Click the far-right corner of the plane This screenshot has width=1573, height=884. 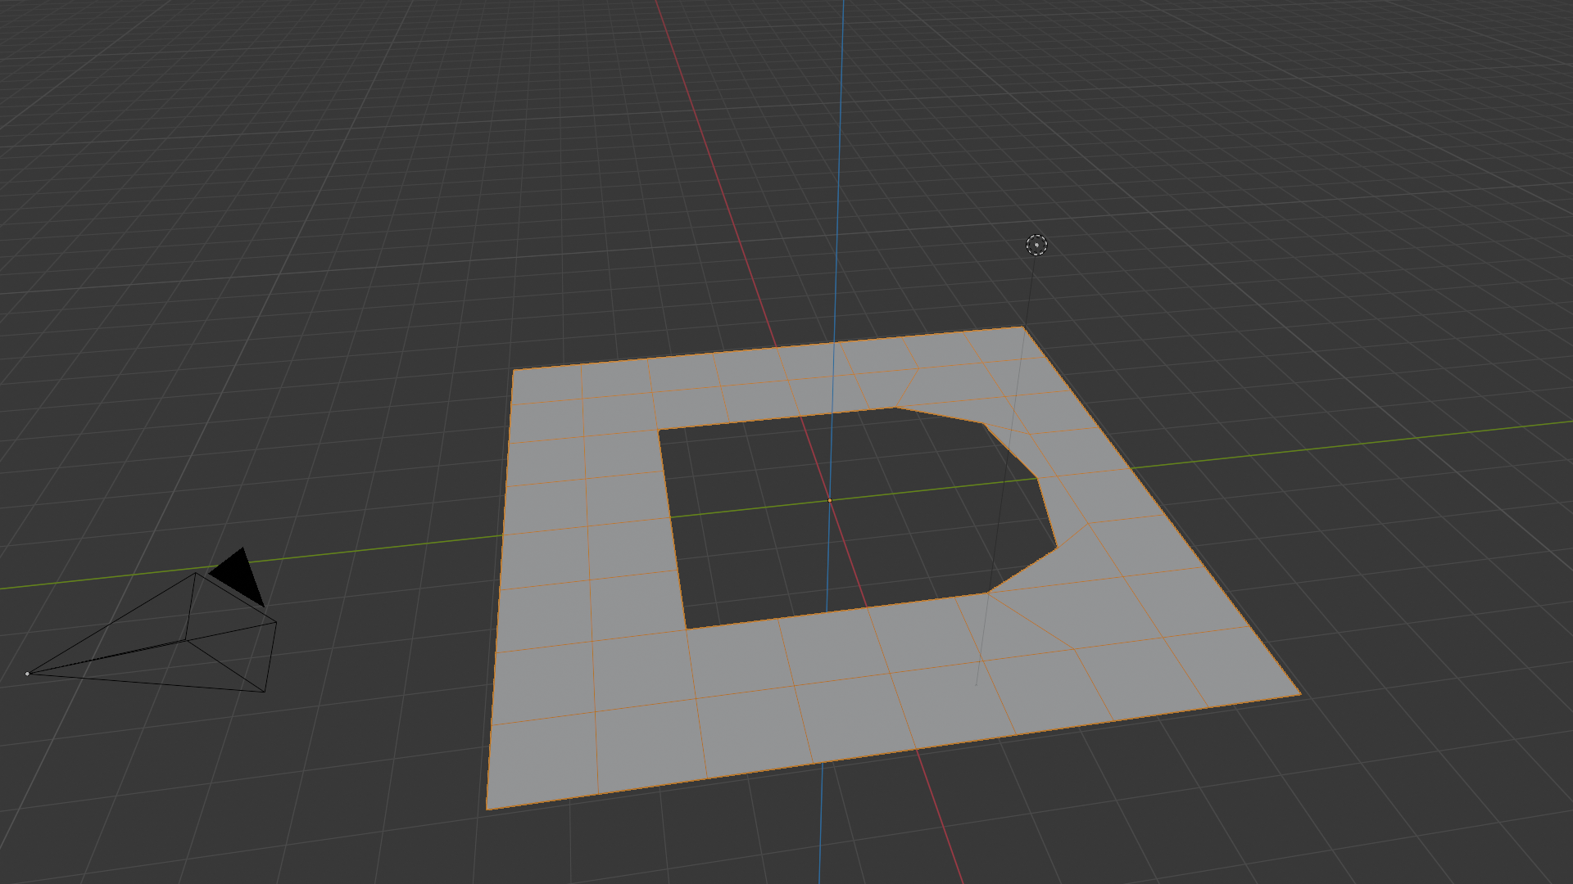[x=1022, y=327]
